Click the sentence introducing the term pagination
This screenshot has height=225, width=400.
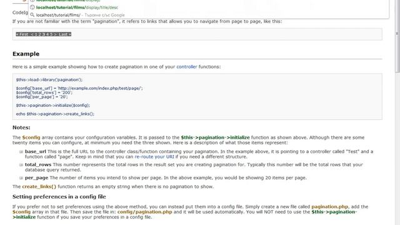147,21
